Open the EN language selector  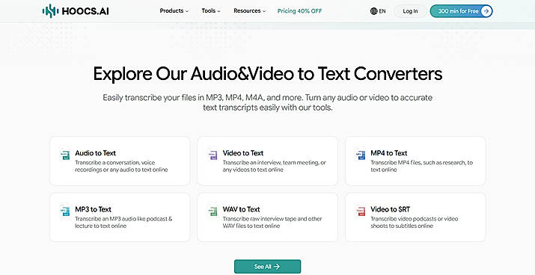[x=378, y=11]
